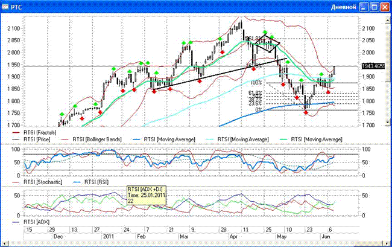This screenshot has width=392, height=247.
Task: Select the RTSI [RSI] legend entry
Action: 90,182
